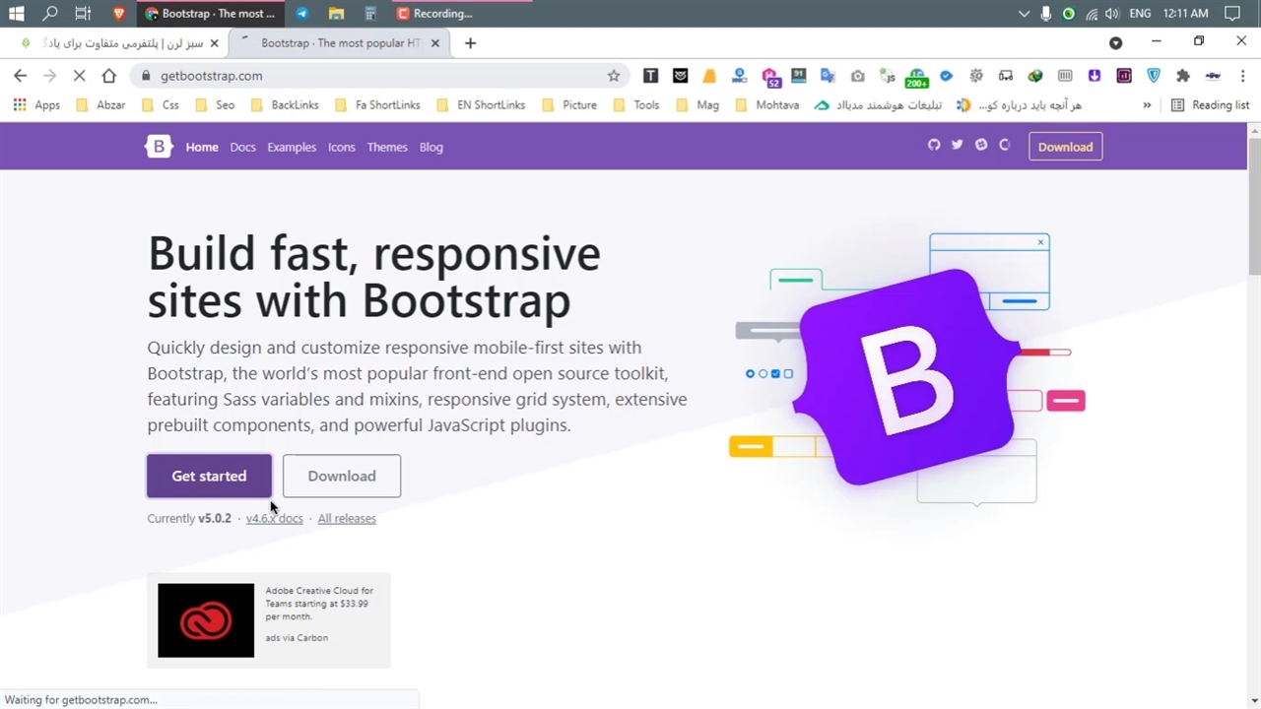
Task: Expand the system tray hidden icons arrow
Action: (x=1024, y=14)
